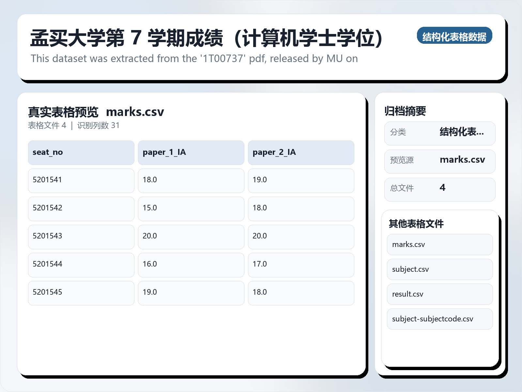The width and height of the screenshot is (522, 392).
Task: Open the result.csv file entry
Action: pyautogui.click(x=439, y=294)
